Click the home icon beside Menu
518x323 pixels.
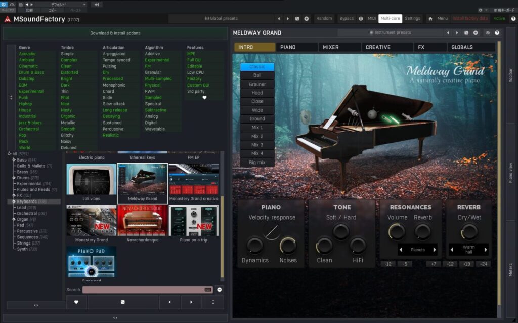coord(430,19)
